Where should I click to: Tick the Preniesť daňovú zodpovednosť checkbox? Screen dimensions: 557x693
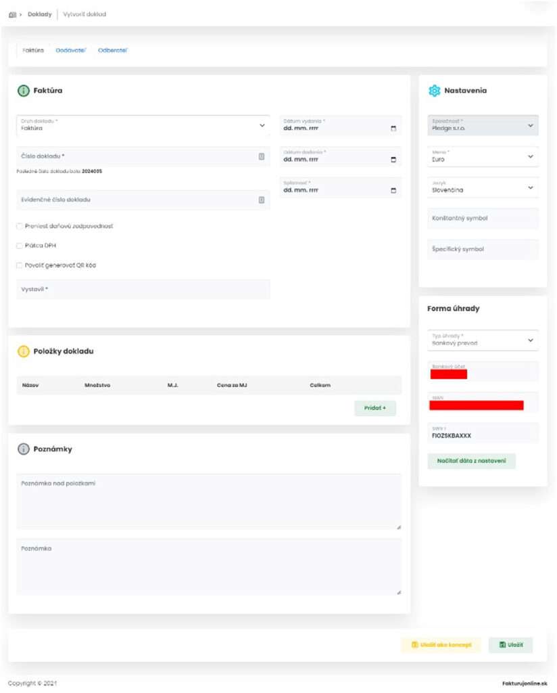click(20, 226)
